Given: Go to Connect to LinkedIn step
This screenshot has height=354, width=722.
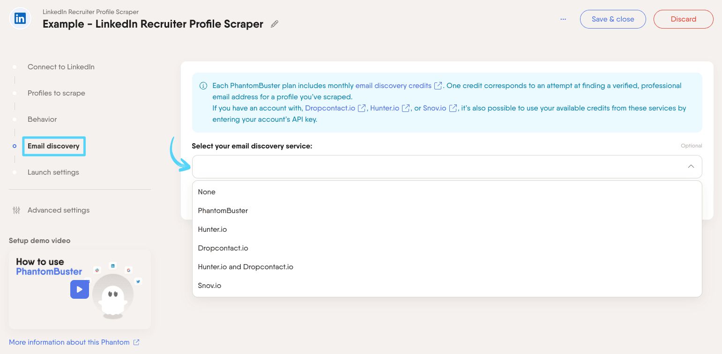Looking at the screenshot, I should 61,67.
